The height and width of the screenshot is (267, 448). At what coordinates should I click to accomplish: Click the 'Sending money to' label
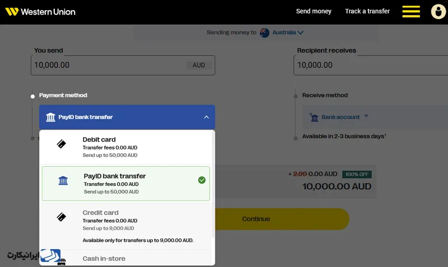point(231,32)
